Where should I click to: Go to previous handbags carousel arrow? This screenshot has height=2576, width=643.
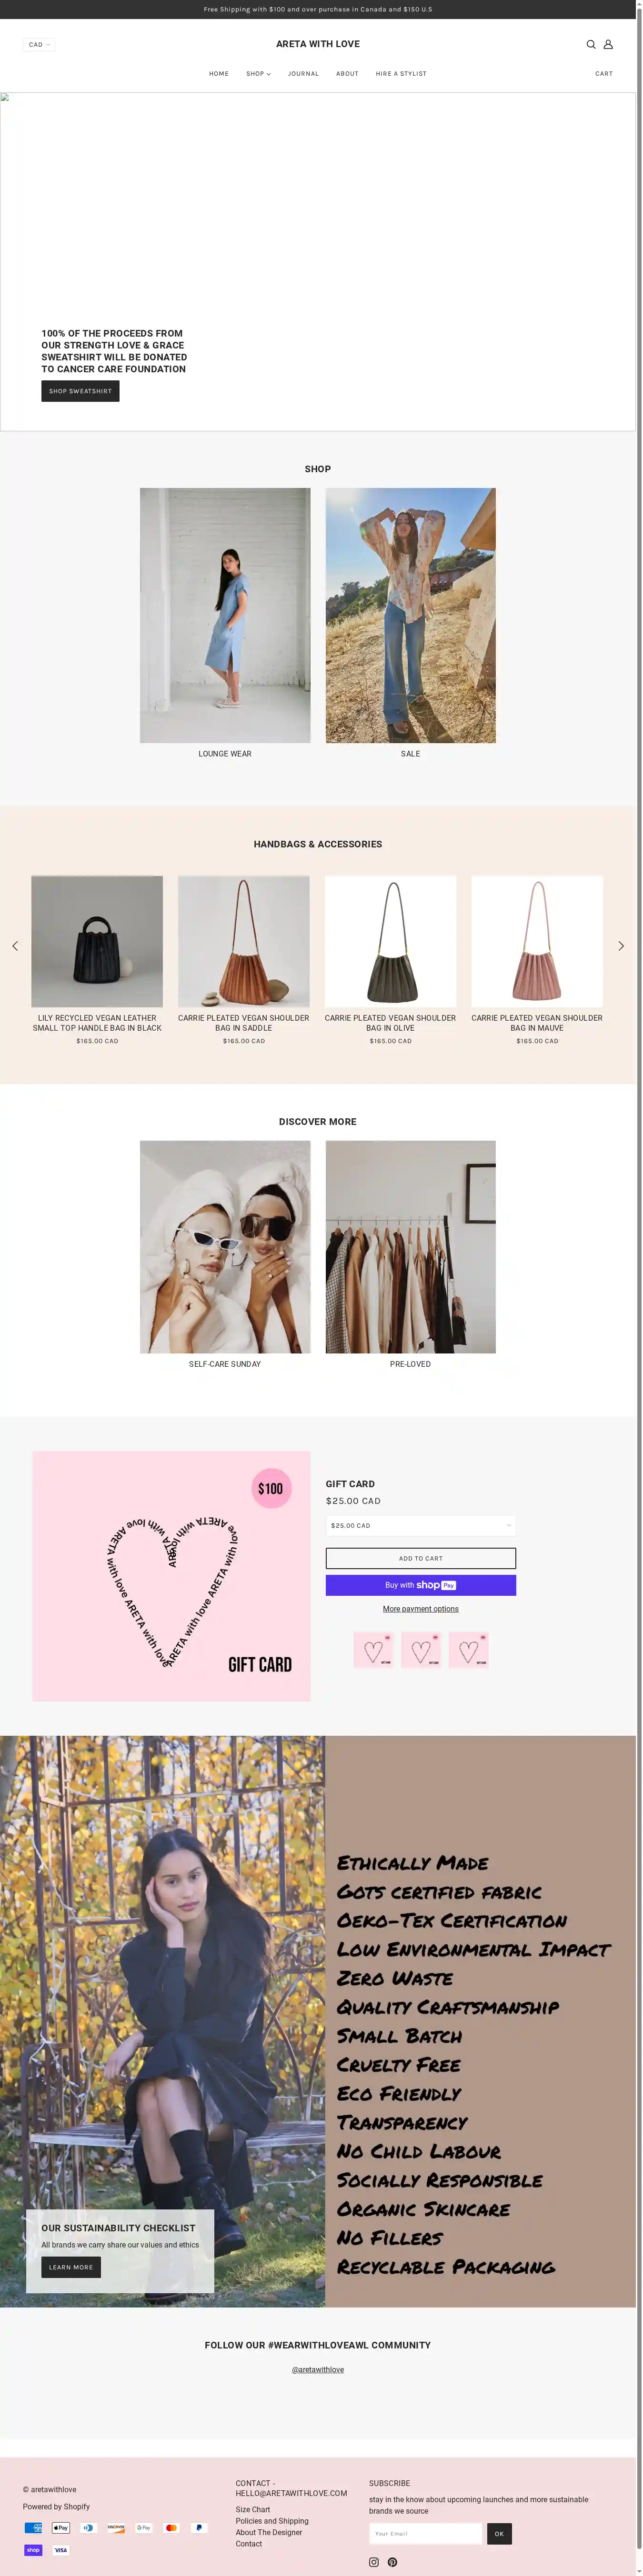point(15,945)
